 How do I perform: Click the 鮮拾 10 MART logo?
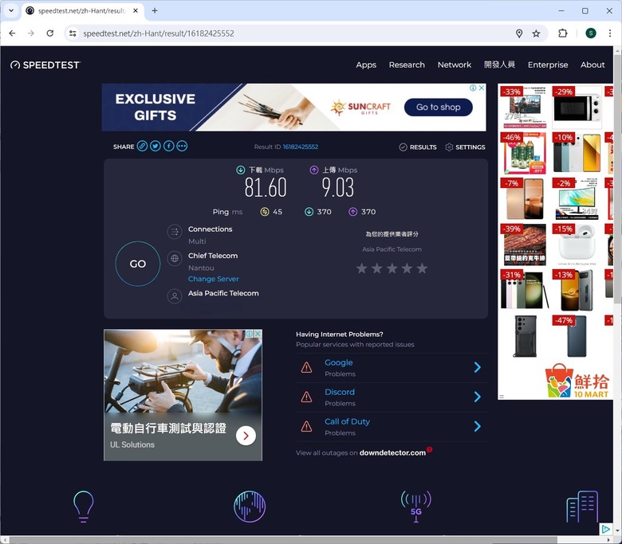click(577, 382)
